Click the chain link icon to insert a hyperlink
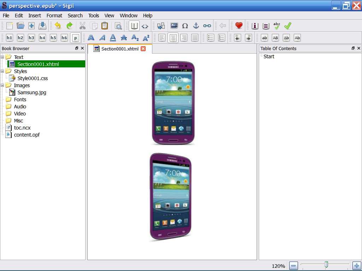 coord(207,26)
